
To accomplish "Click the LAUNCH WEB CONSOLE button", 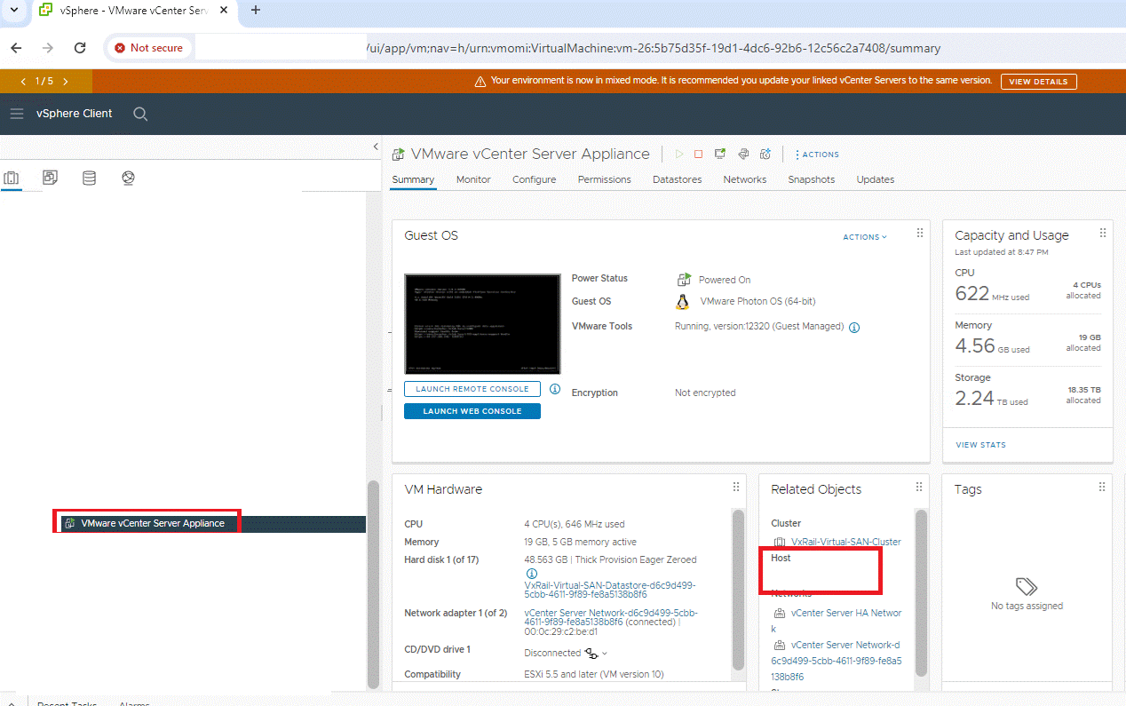I will (472, 410).
